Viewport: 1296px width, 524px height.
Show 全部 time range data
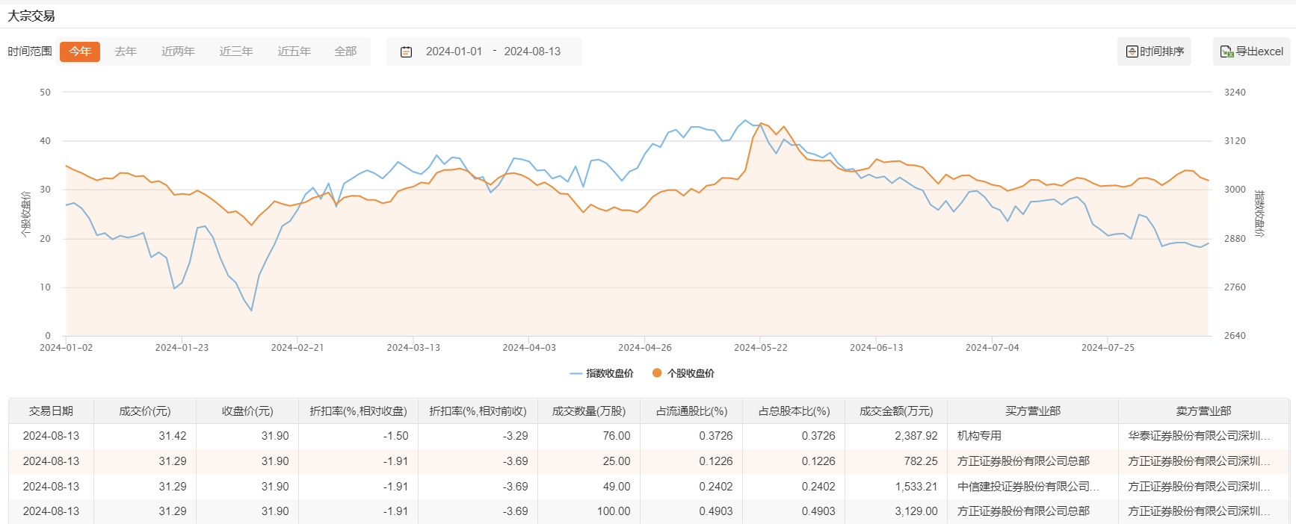pyautogui.click(x=345, y=52)
